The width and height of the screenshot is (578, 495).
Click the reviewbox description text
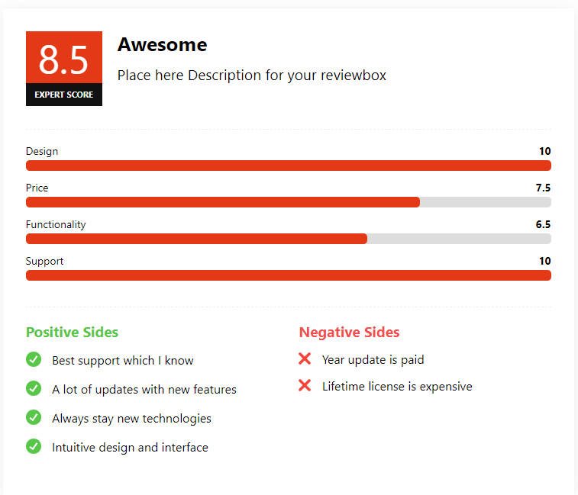(252, 76)
